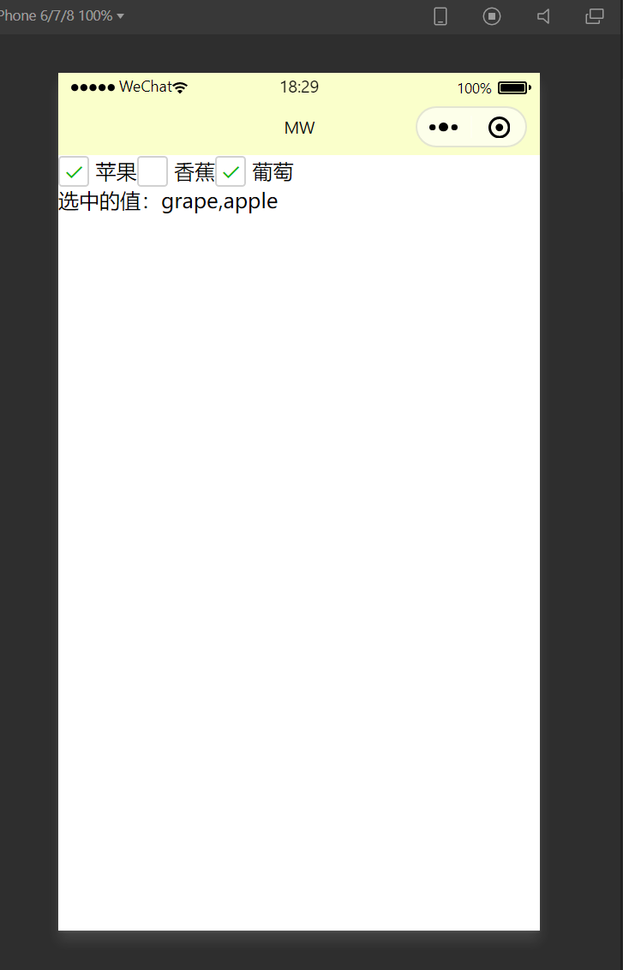This screenshot has height=970, width=623.
Task: Click the 选中的值 grape,apple result text
Action: tap(168, 201)
